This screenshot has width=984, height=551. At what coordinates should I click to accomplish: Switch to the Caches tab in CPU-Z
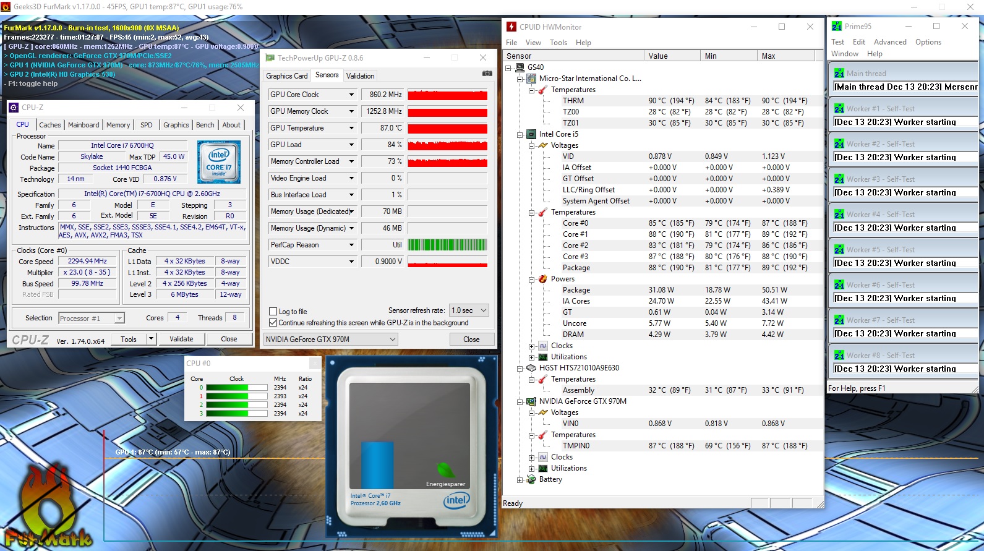point(50,125)
